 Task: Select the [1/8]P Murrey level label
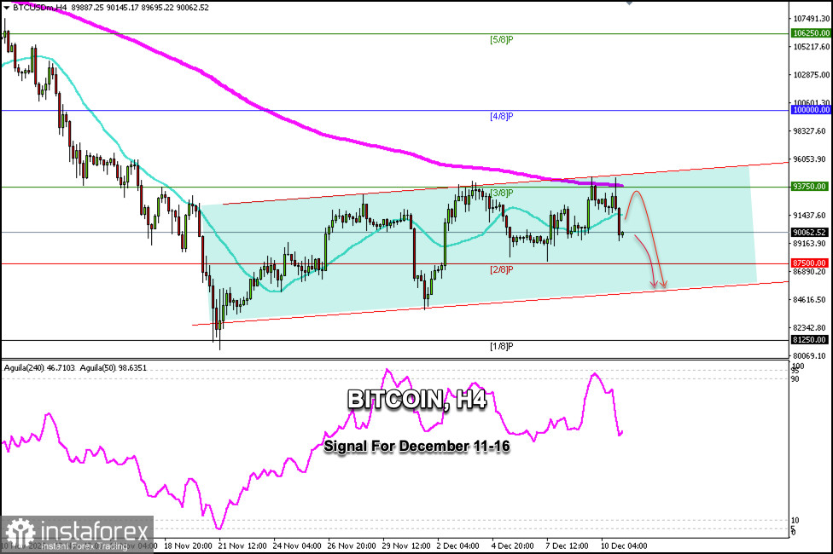coord(502,346)
